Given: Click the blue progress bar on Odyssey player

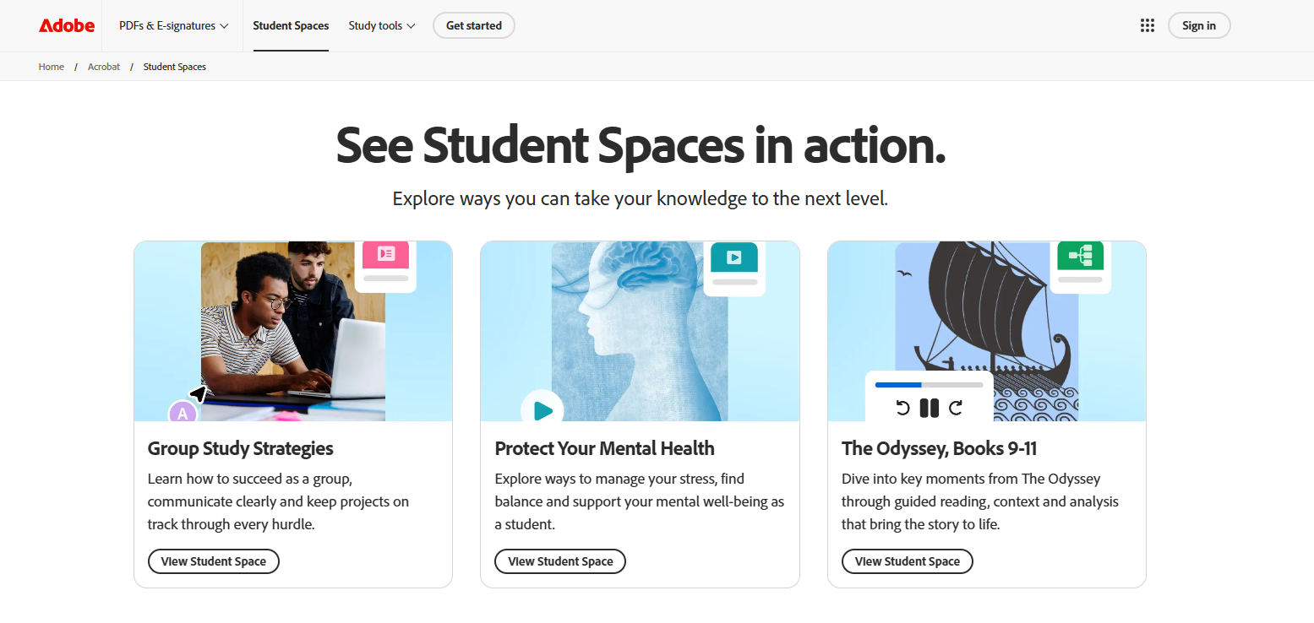Looking at the screenshot, I should click(929, 385).
